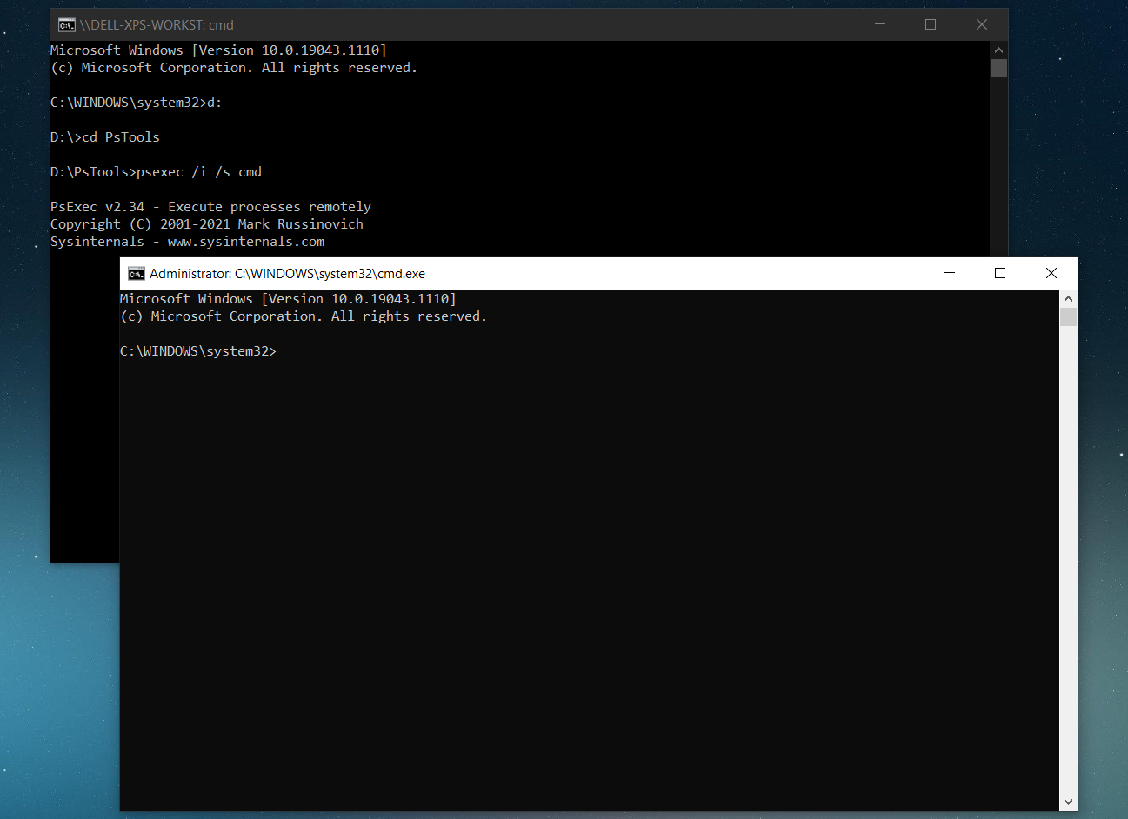
Task: Click the Windows version line in DELL-XPS-WORKST window
Action: 218,50
